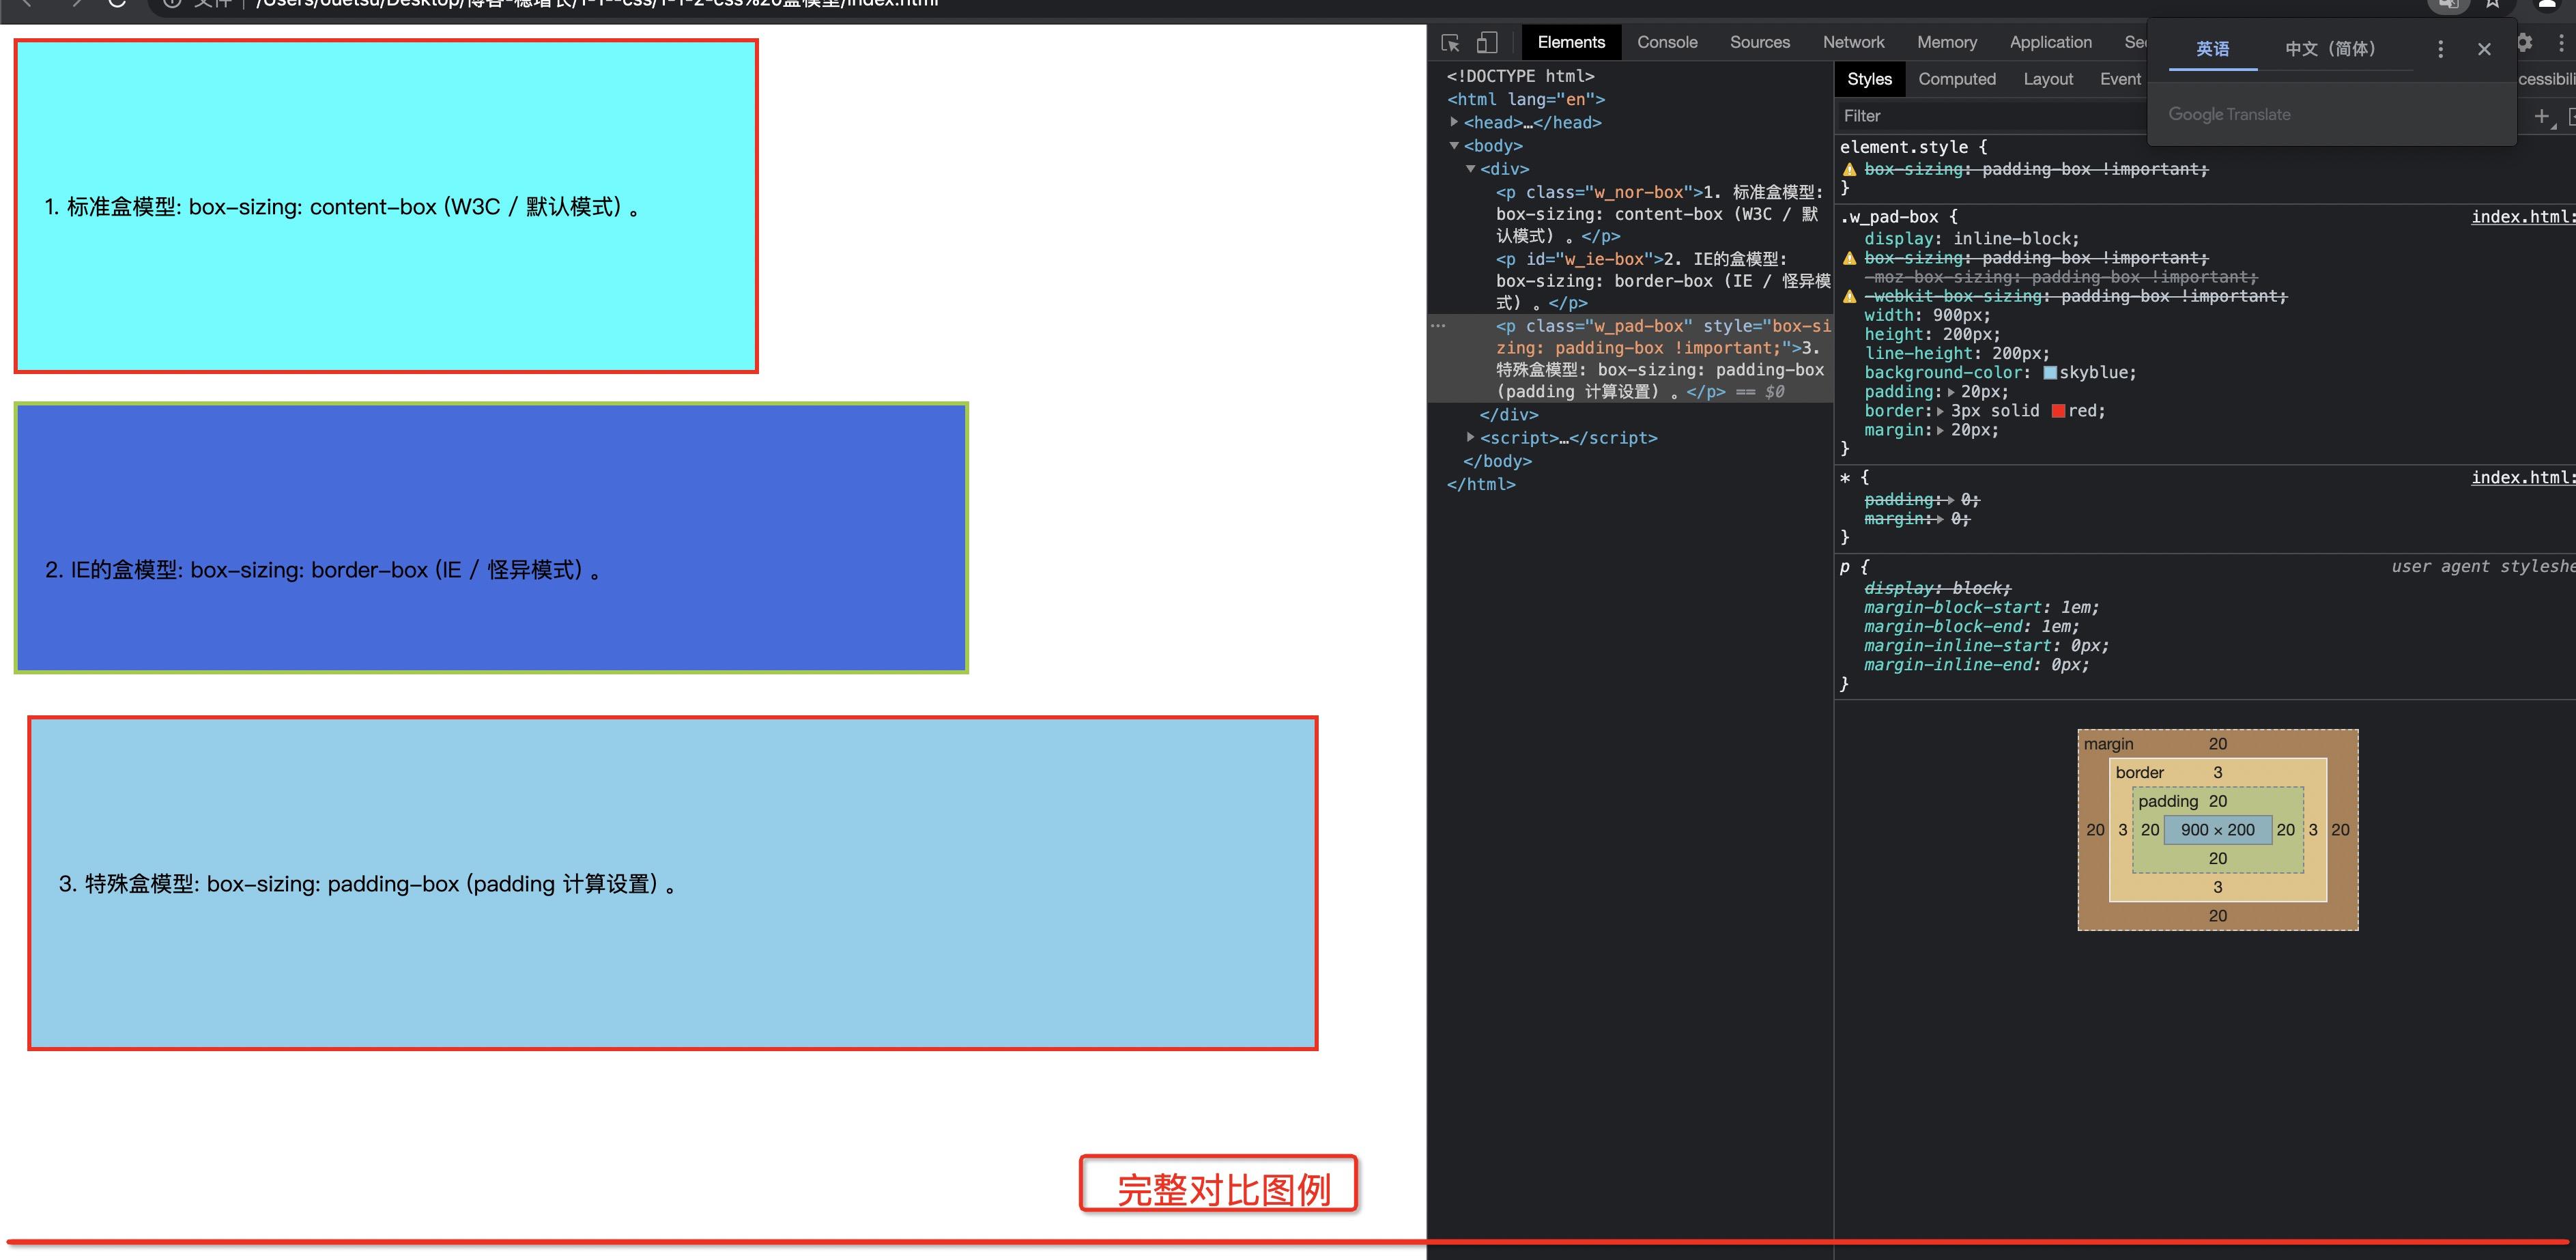Viewport: 2576px width, 1260px height.
Task: Add a new style rule plus icon
Action: tap(2541, 116)
